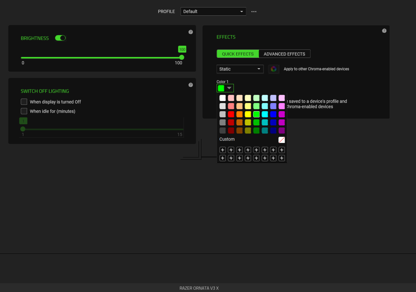Click the Switch Off Lighting help icon

click(x=191, y=85)
